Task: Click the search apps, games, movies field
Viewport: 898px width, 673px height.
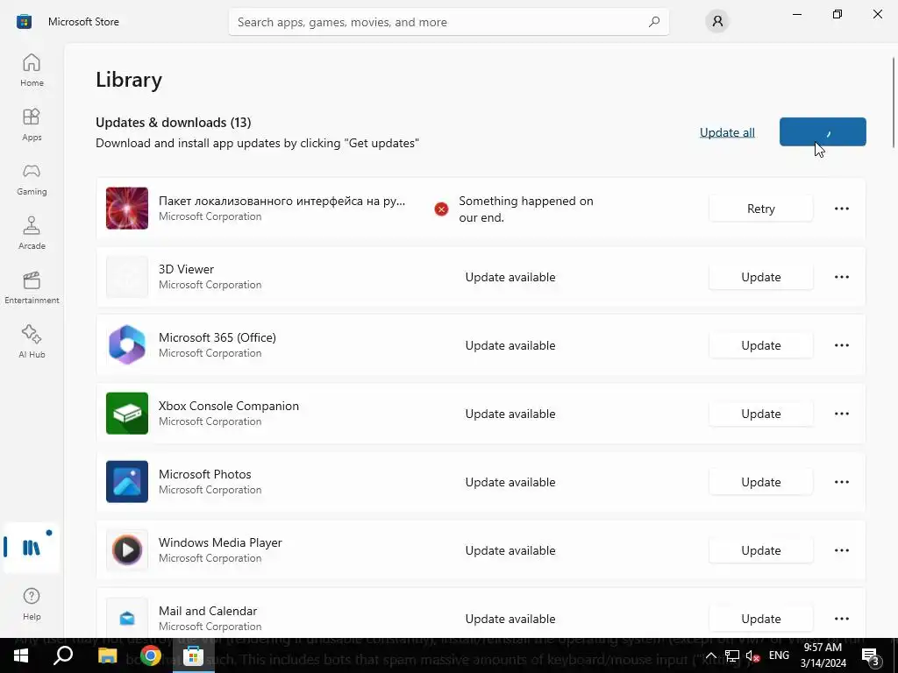Action: (448, 22)
